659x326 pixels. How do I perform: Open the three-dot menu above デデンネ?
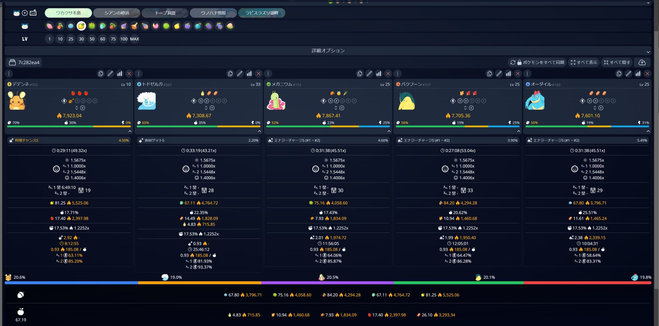(9, 74)
